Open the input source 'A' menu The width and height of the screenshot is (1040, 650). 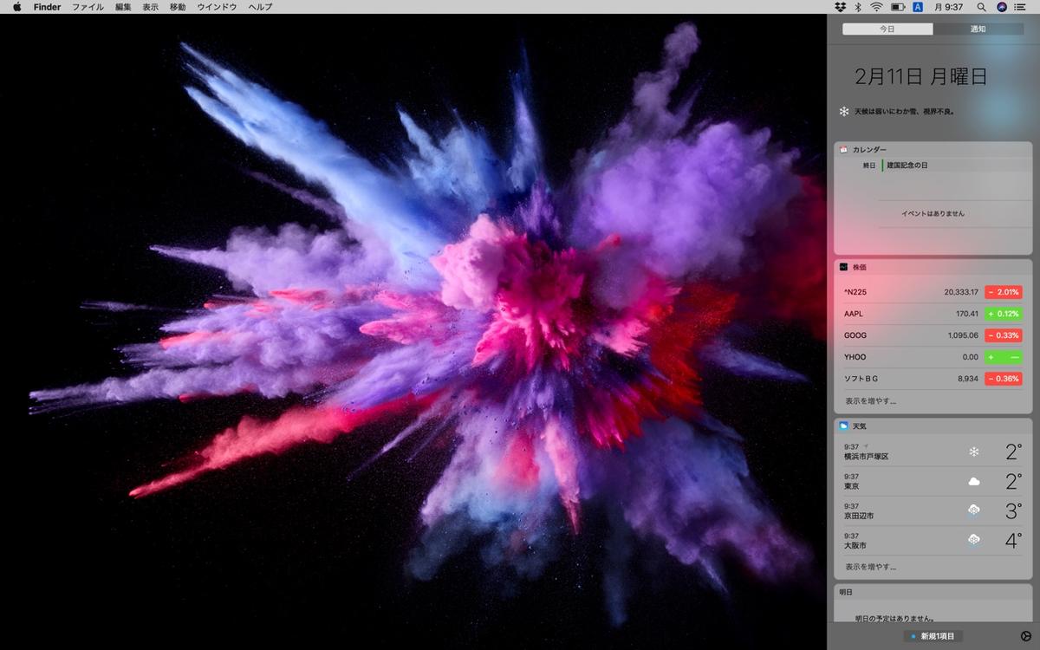[x=918, y=7]
